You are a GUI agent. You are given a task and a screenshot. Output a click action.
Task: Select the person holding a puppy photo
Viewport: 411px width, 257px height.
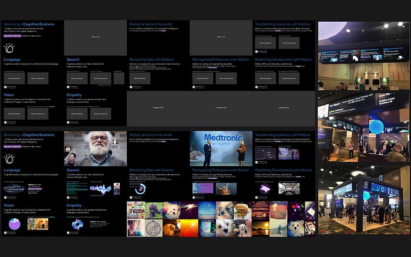click(242, 228)
